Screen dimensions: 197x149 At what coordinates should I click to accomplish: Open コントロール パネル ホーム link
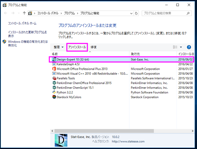[22, 23]
